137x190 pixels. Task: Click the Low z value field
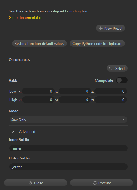(111, 91)
